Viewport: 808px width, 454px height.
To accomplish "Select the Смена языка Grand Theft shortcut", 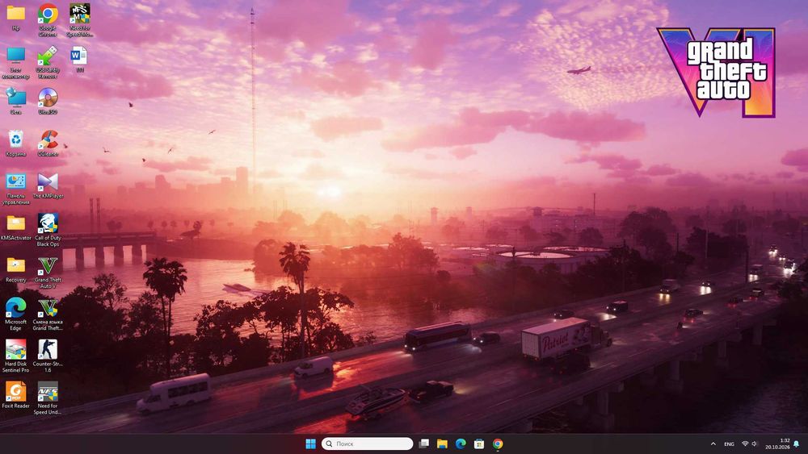I will tap(48, 314).
